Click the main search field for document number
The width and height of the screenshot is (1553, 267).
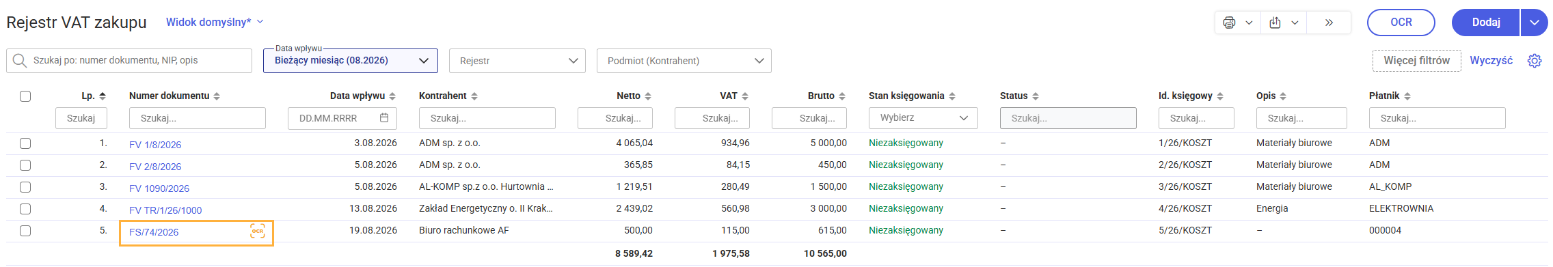[129, 61]
